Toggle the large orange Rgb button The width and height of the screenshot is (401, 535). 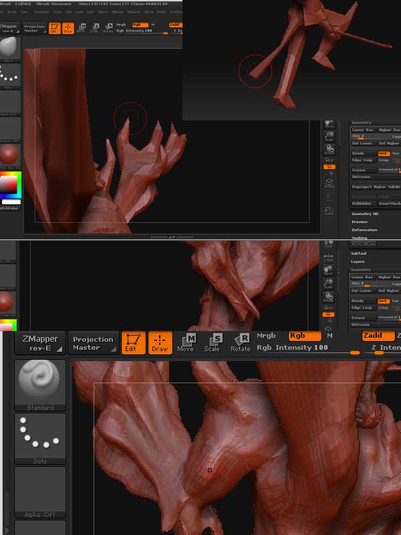(305, 336)
